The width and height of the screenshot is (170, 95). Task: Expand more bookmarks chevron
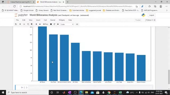coord(167,10)
